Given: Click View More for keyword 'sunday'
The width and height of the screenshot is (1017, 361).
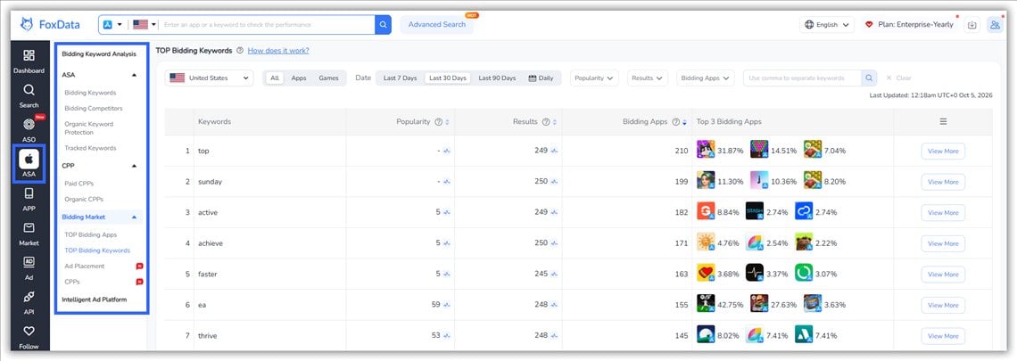Looking at the screenshot, I should (x=943, y=182).
